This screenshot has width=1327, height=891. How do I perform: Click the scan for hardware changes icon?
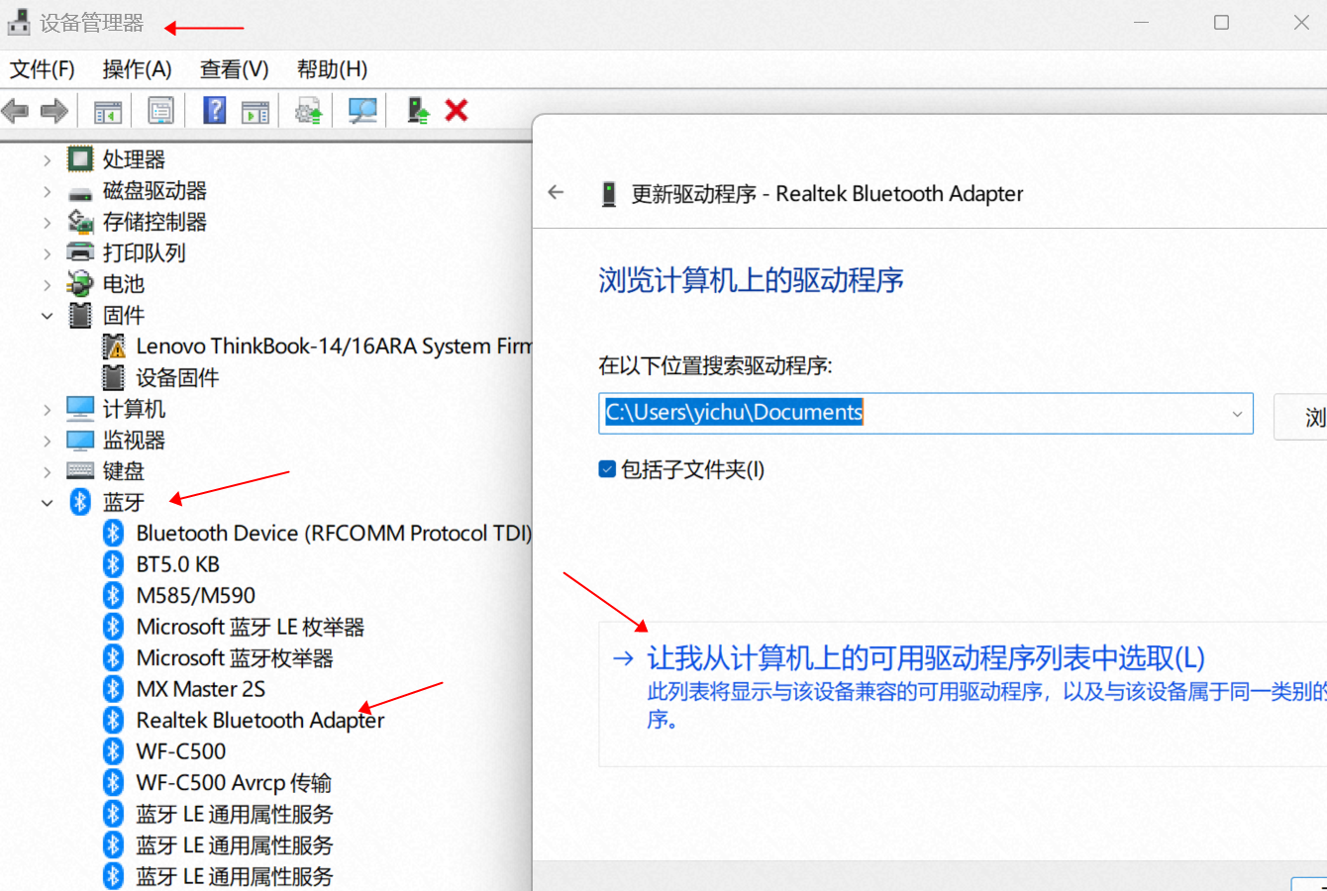[362, 111]
